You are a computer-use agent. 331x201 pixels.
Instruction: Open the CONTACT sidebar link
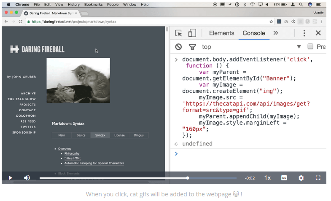click(x=27, y=110)
